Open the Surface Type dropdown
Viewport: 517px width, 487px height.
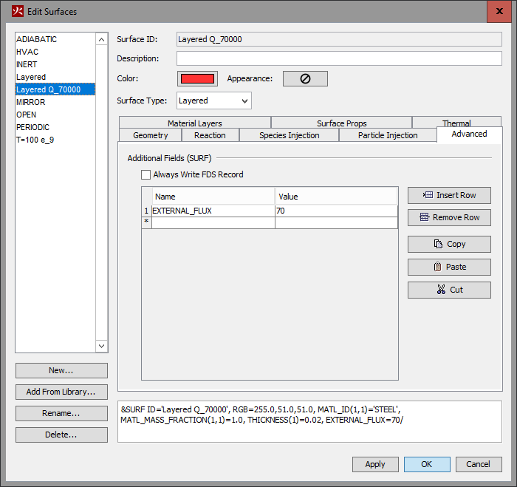214,101
